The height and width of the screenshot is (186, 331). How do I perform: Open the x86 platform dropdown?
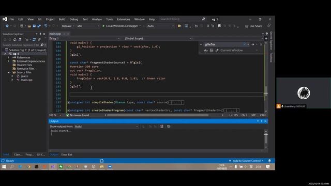click(88, 26)
